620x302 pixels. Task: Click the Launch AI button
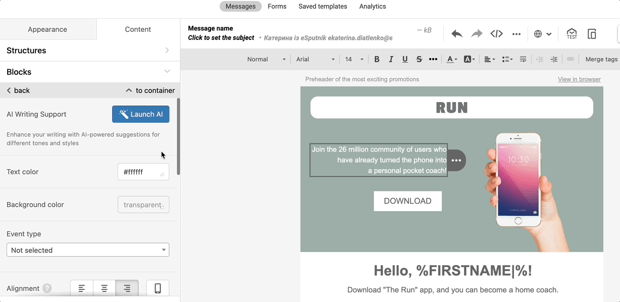click(140, 114)
